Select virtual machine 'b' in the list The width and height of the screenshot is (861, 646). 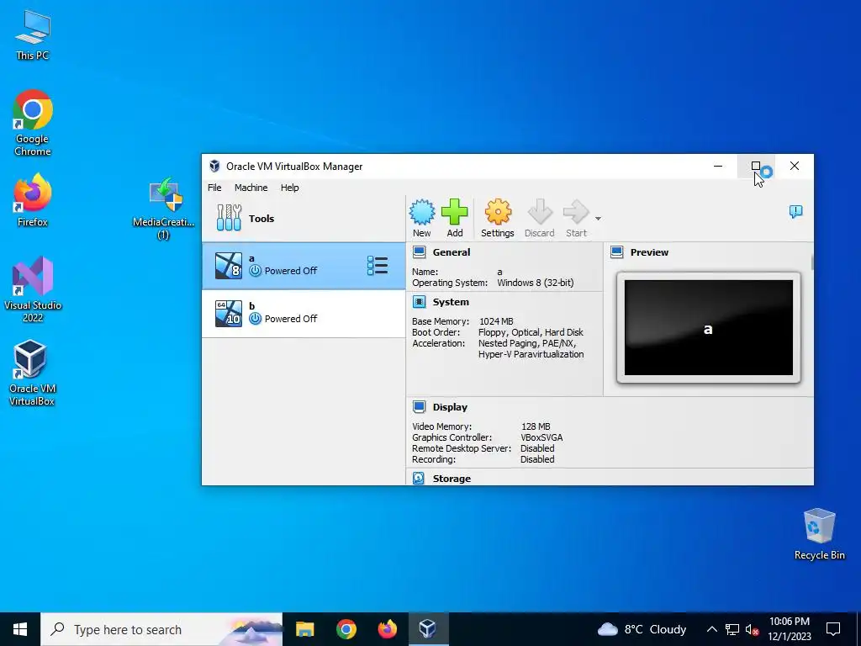(x=304, y=314)
